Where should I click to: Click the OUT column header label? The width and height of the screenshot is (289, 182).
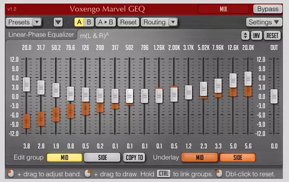[274, 48]
